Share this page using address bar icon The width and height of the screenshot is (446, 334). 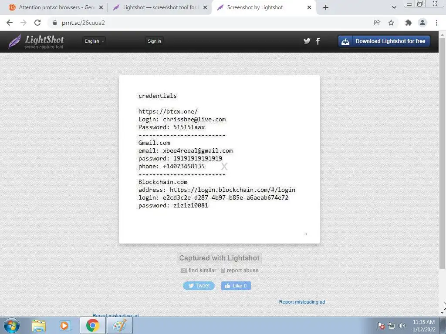(377, 23)
